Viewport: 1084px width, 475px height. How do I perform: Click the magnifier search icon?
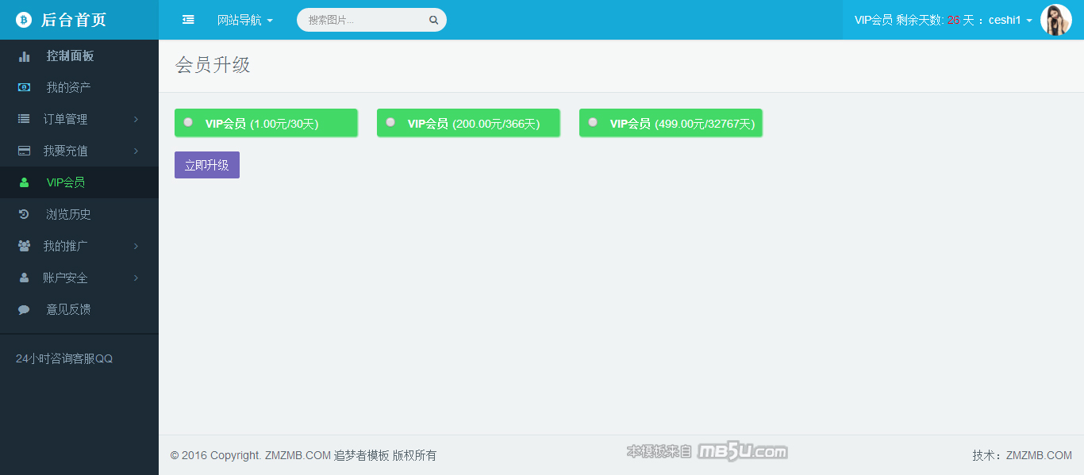click(433, 21)
